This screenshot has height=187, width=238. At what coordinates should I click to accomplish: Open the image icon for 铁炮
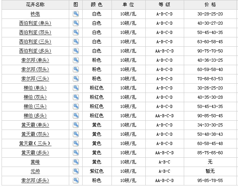point(76,14)
